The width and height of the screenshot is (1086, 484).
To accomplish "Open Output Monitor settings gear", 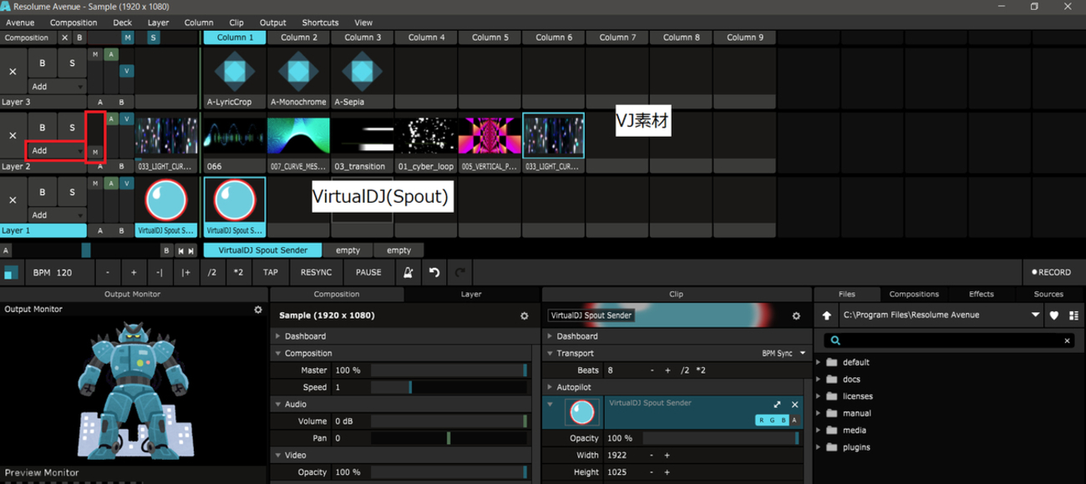I will pos(258,310).
